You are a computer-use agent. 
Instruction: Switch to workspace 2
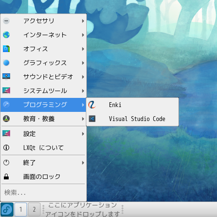34,209
